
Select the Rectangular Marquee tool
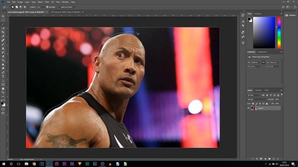click(x=3, y=20)
